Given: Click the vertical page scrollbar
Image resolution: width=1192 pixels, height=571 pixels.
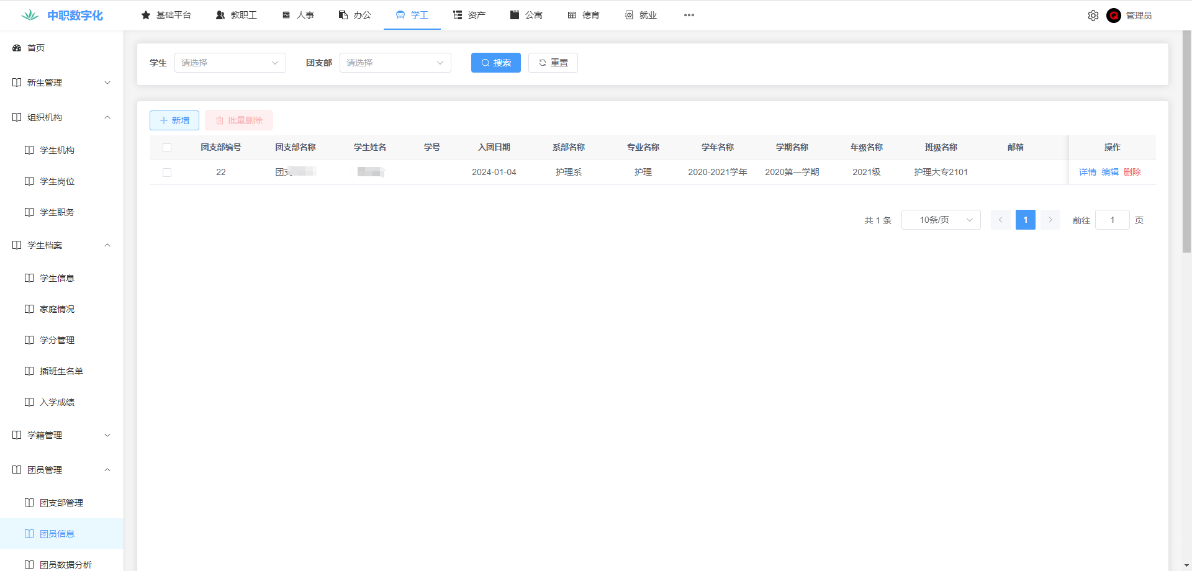Looking at the screenshot, I should click(1186, 143).
